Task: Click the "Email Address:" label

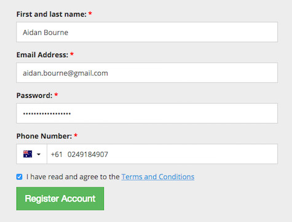Action: coord(42,55)
